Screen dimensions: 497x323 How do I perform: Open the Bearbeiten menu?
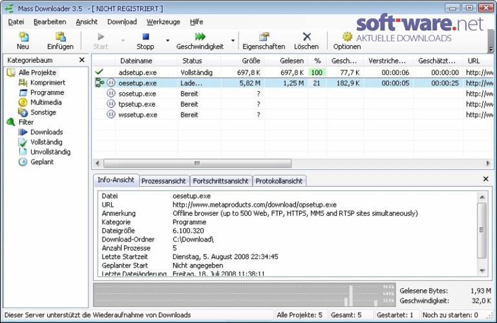(x=50, y=22)
